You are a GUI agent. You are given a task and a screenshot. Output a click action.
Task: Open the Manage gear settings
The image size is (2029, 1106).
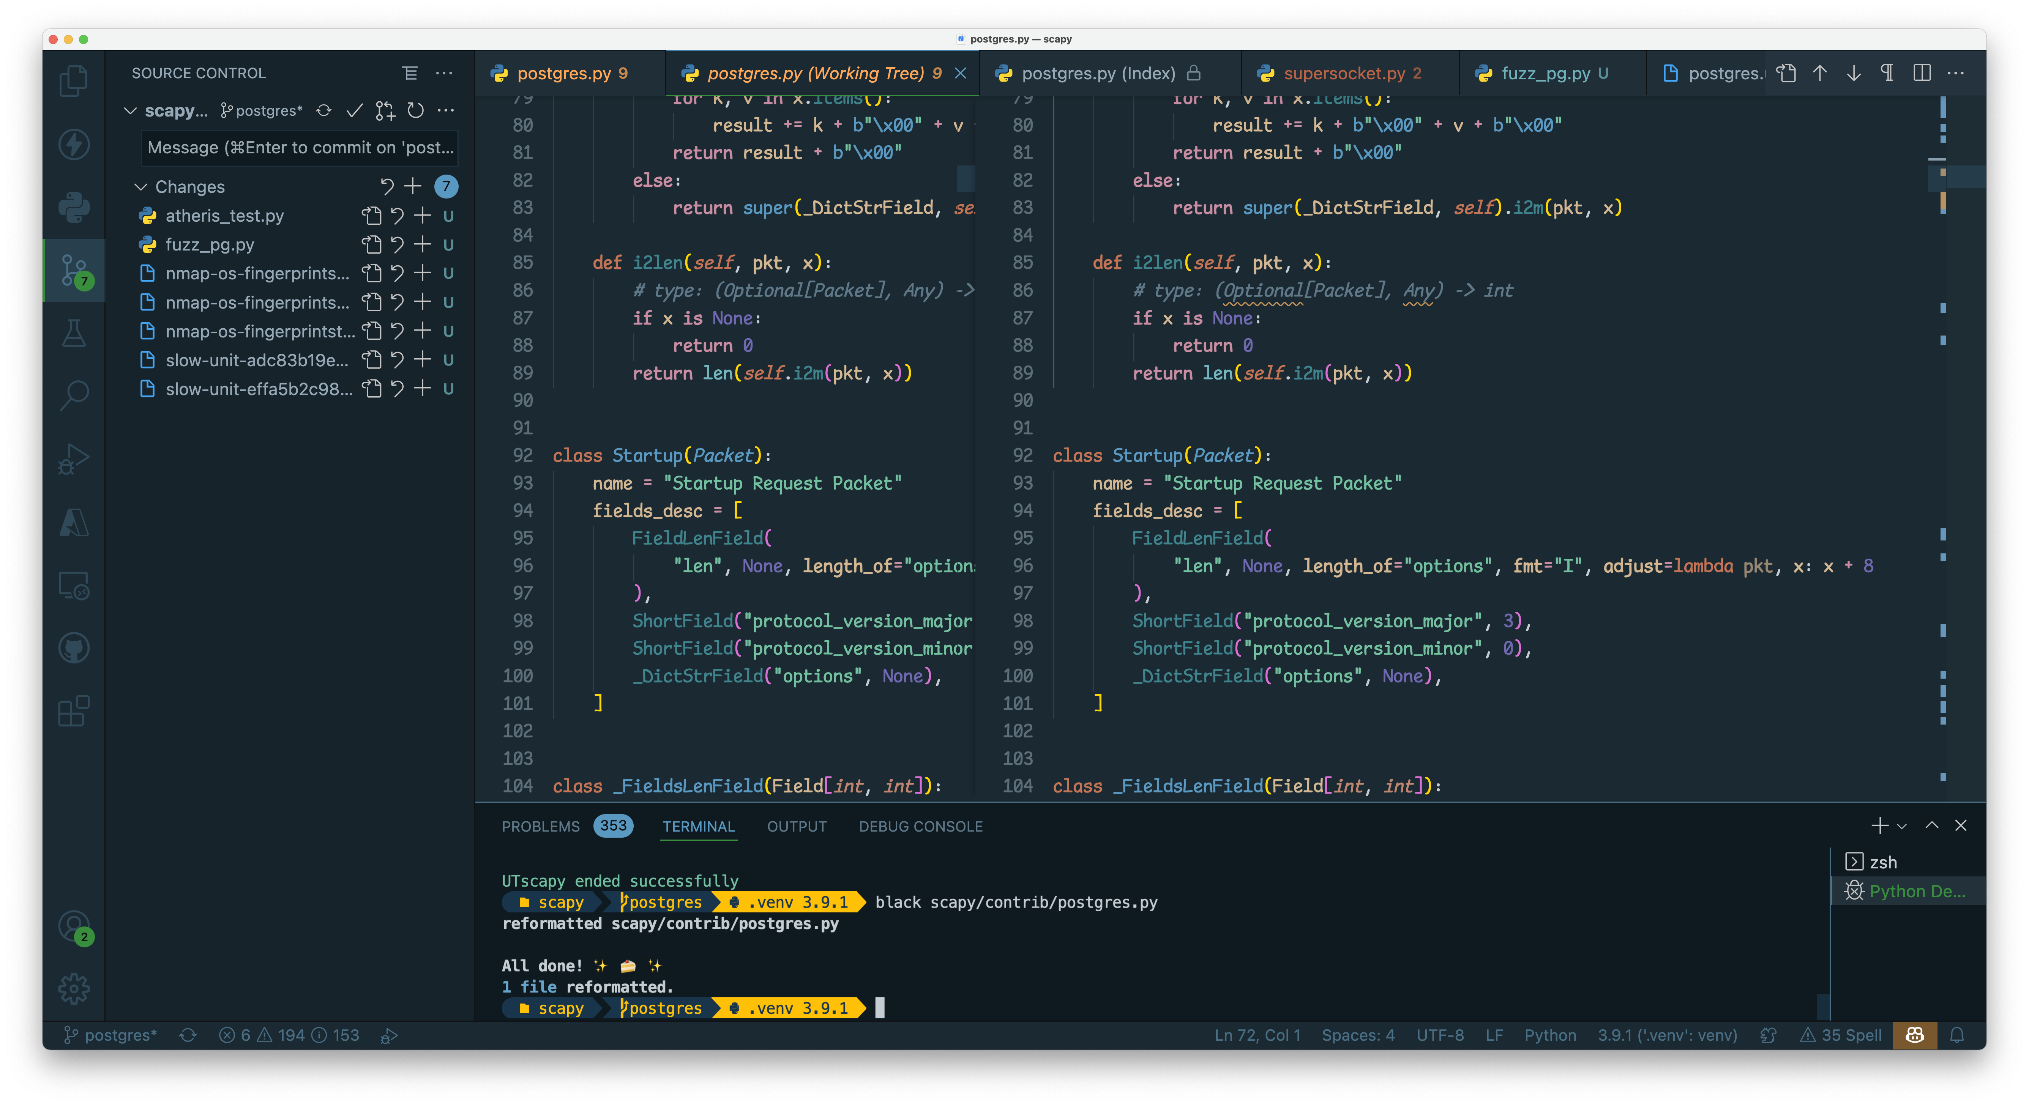[73, 989]
